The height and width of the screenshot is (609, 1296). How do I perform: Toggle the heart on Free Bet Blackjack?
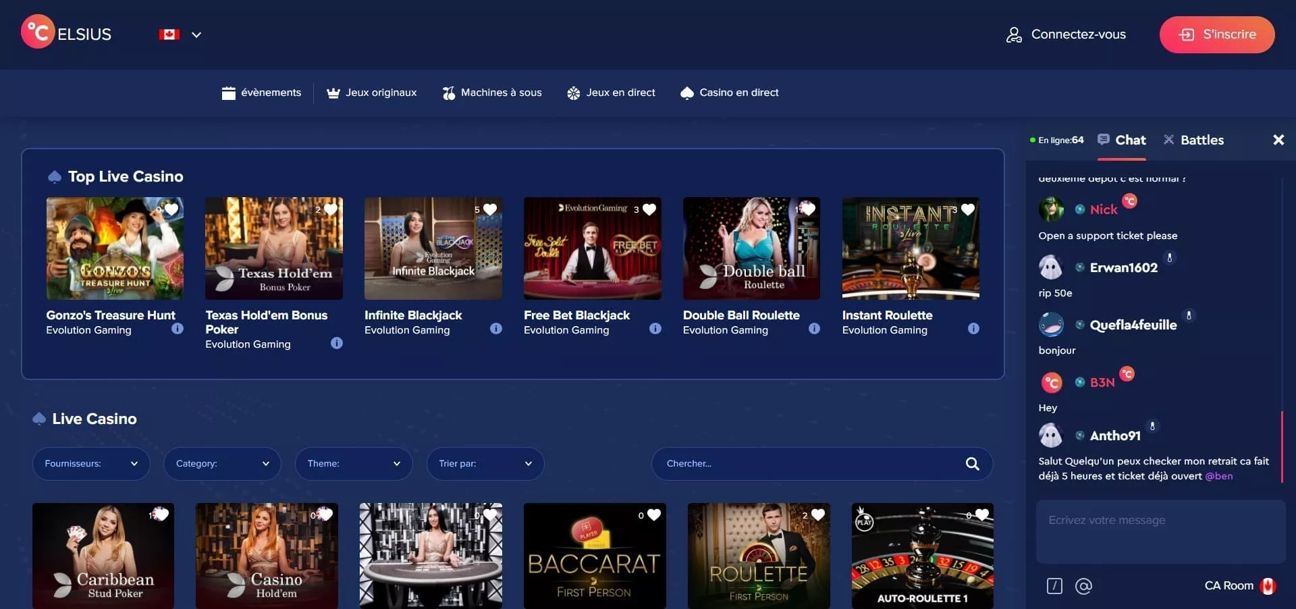point(649,209)
